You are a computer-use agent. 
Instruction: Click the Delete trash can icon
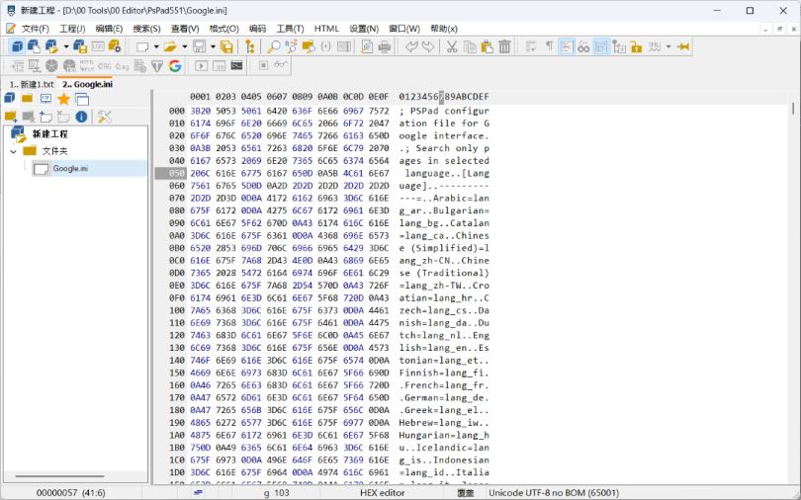point(505,46)
